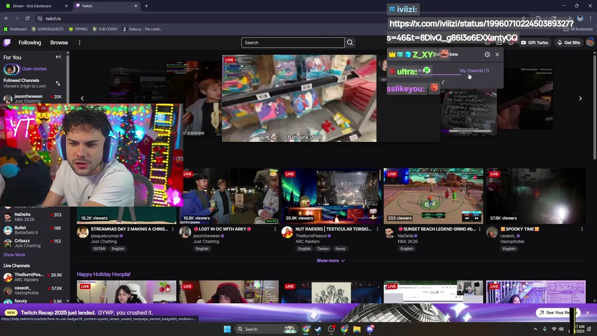
Task: Click the Tarkov tag
Action: (323, 249)
